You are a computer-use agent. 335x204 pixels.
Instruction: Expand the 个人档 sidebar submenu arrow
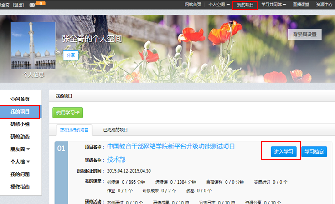point(28,162)
